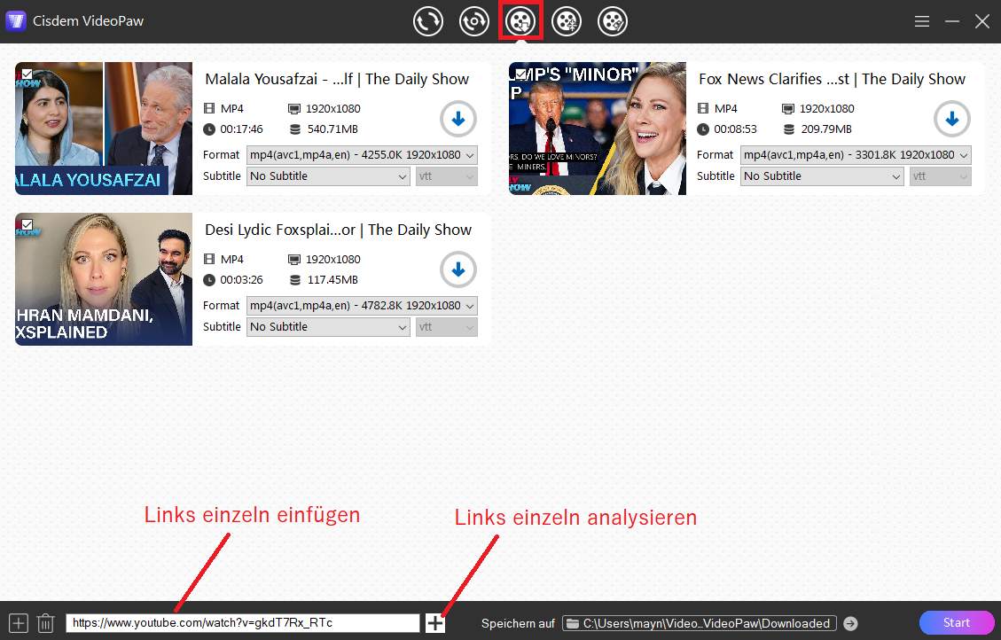Image resolution: width=1001 pixels, height=640 pixels.
Task: Select the film reel editor icon with pencil
Action: coord(612,21)
